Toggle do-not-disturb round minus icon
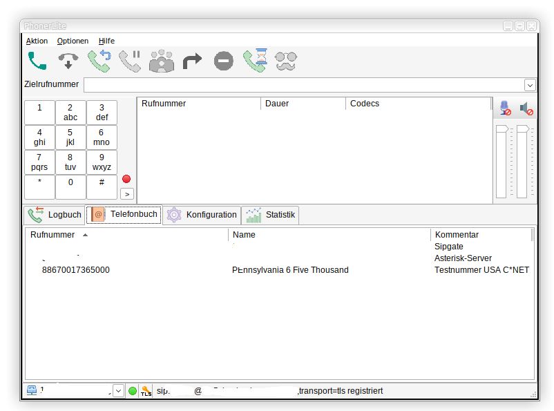The image size is (554, 411). (x=224, y=61)
